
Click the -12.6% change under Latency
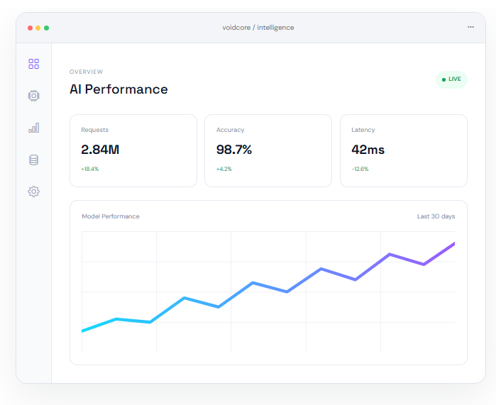coord(360,169)
